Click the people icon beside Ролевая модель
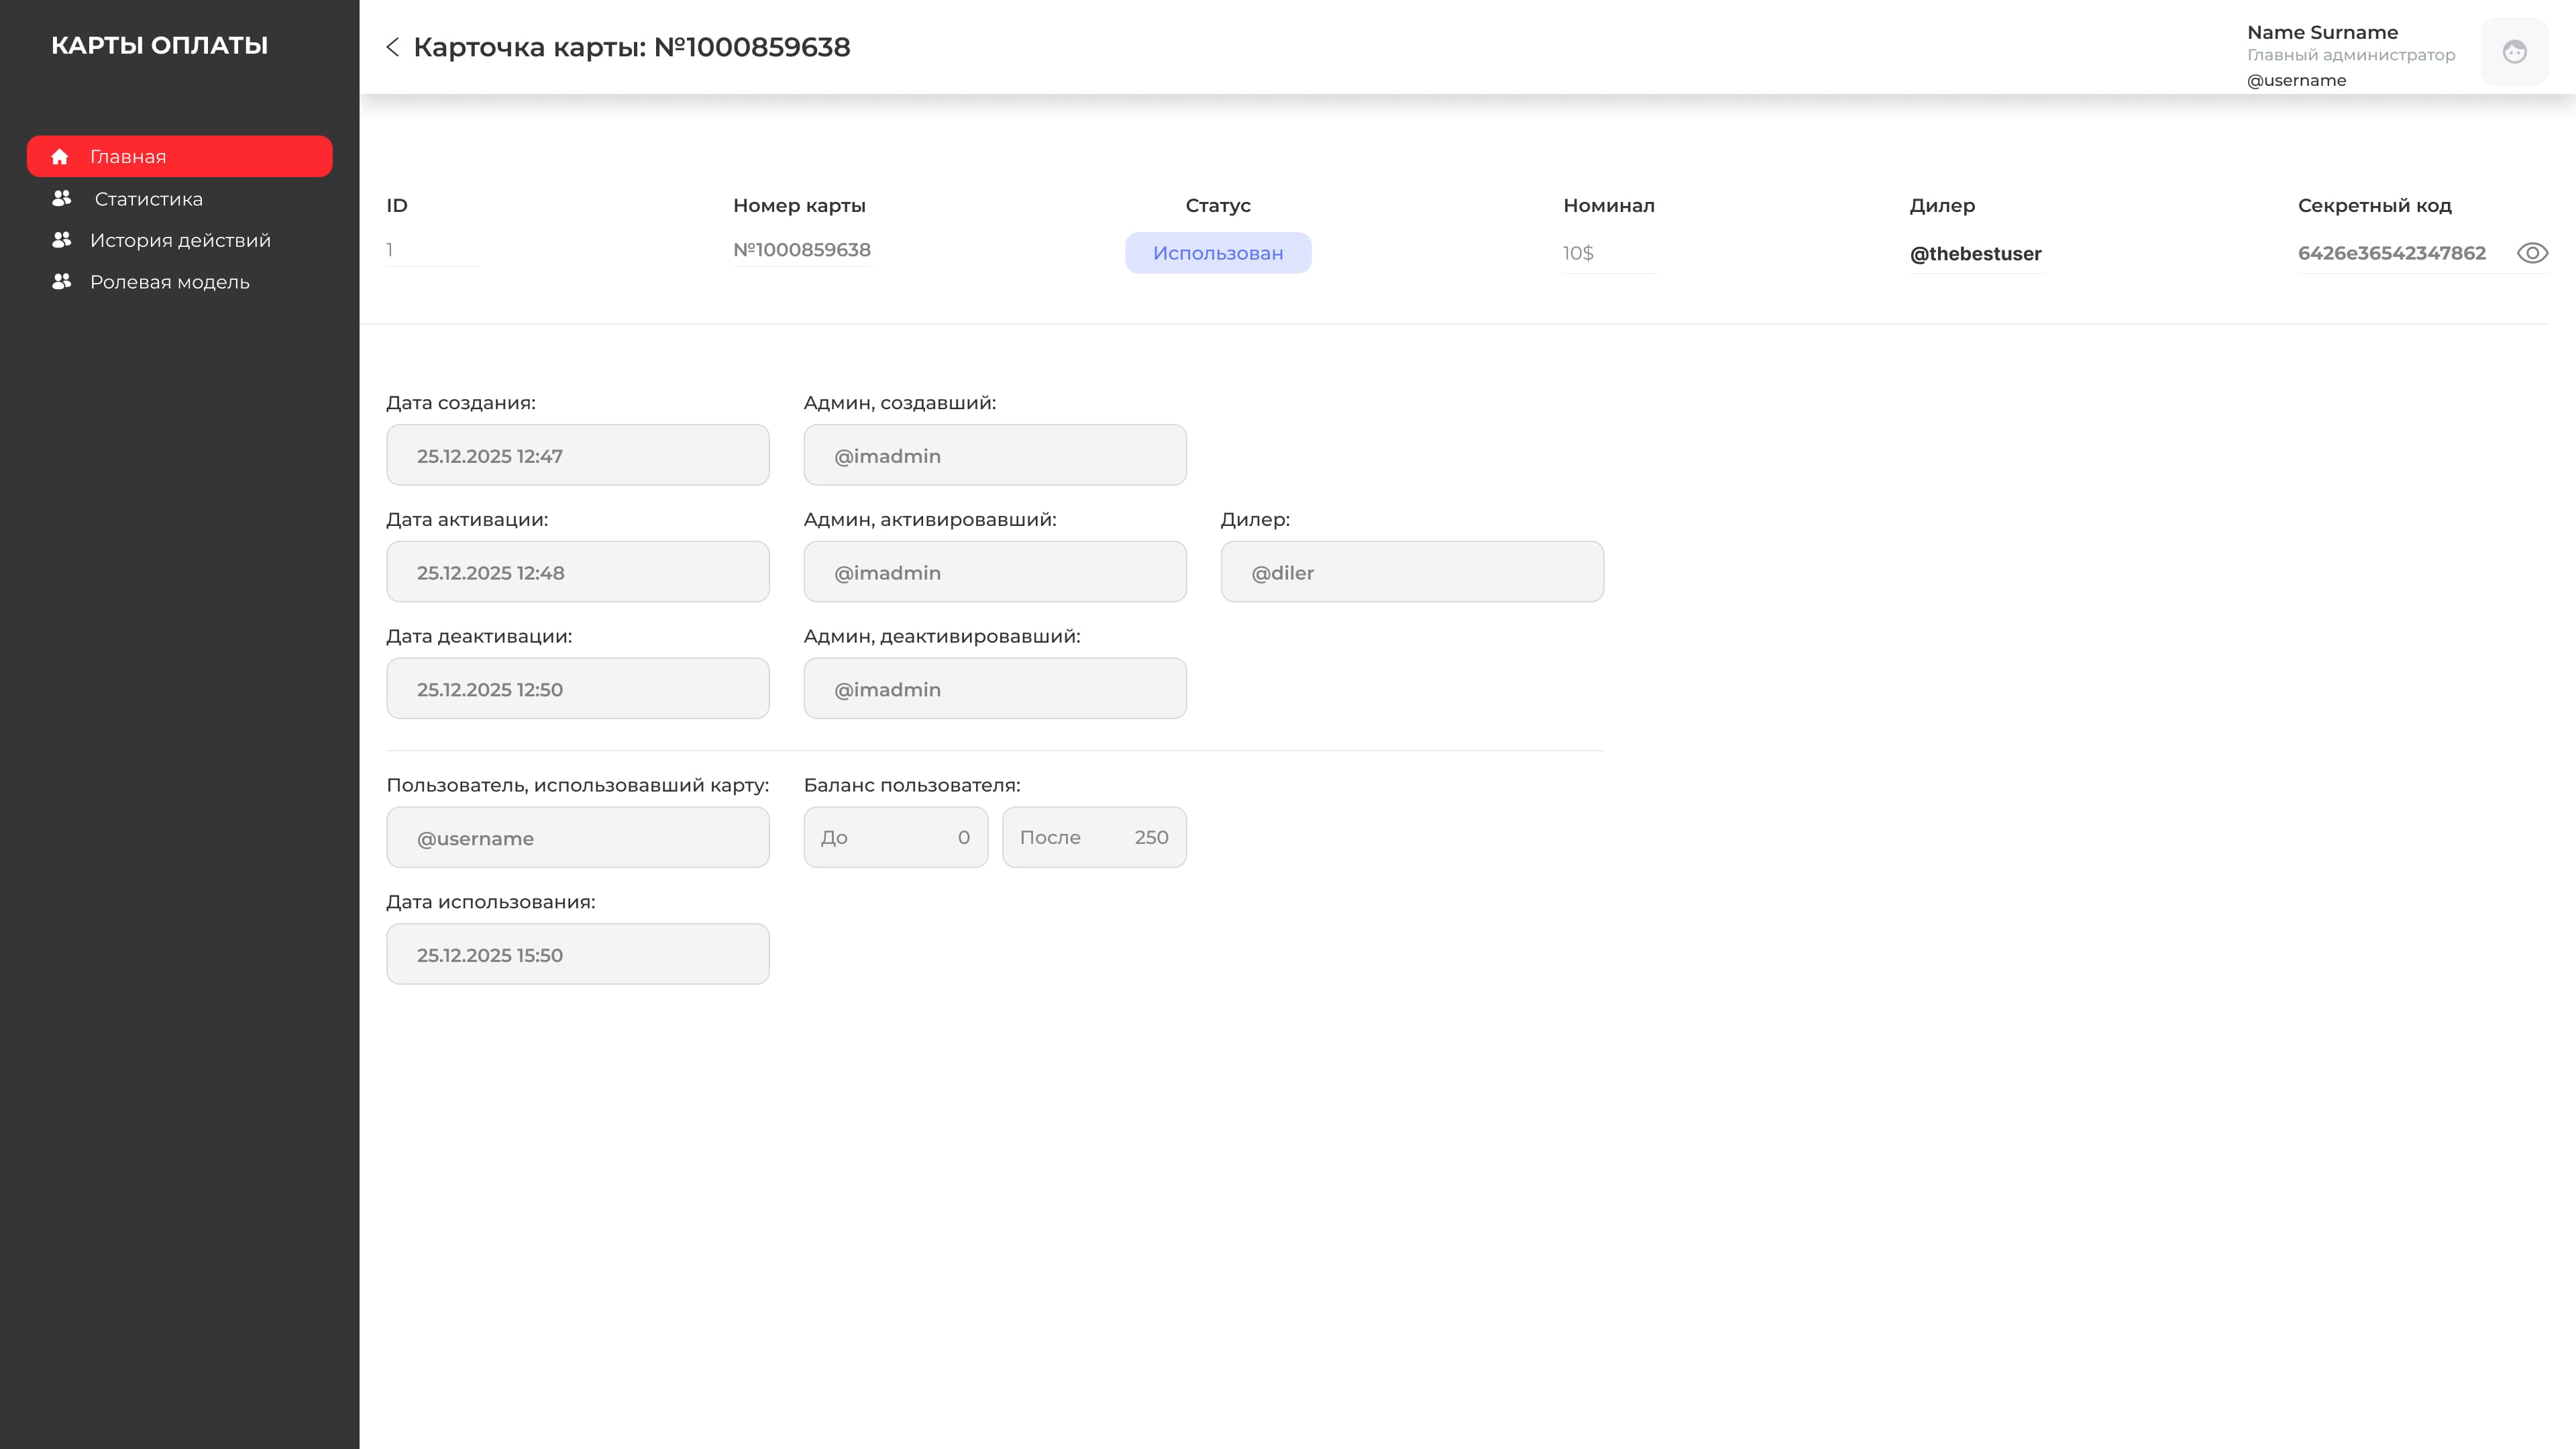 (x=62, y=282)
